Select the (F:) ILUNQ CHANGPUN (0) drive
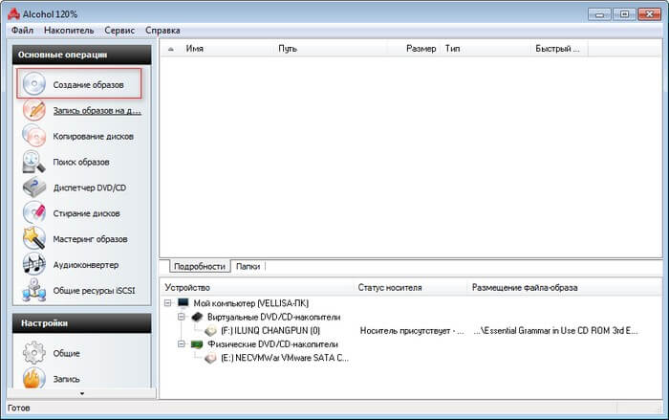This screenshot has width=669, height=420. click(x=270, y=331)
